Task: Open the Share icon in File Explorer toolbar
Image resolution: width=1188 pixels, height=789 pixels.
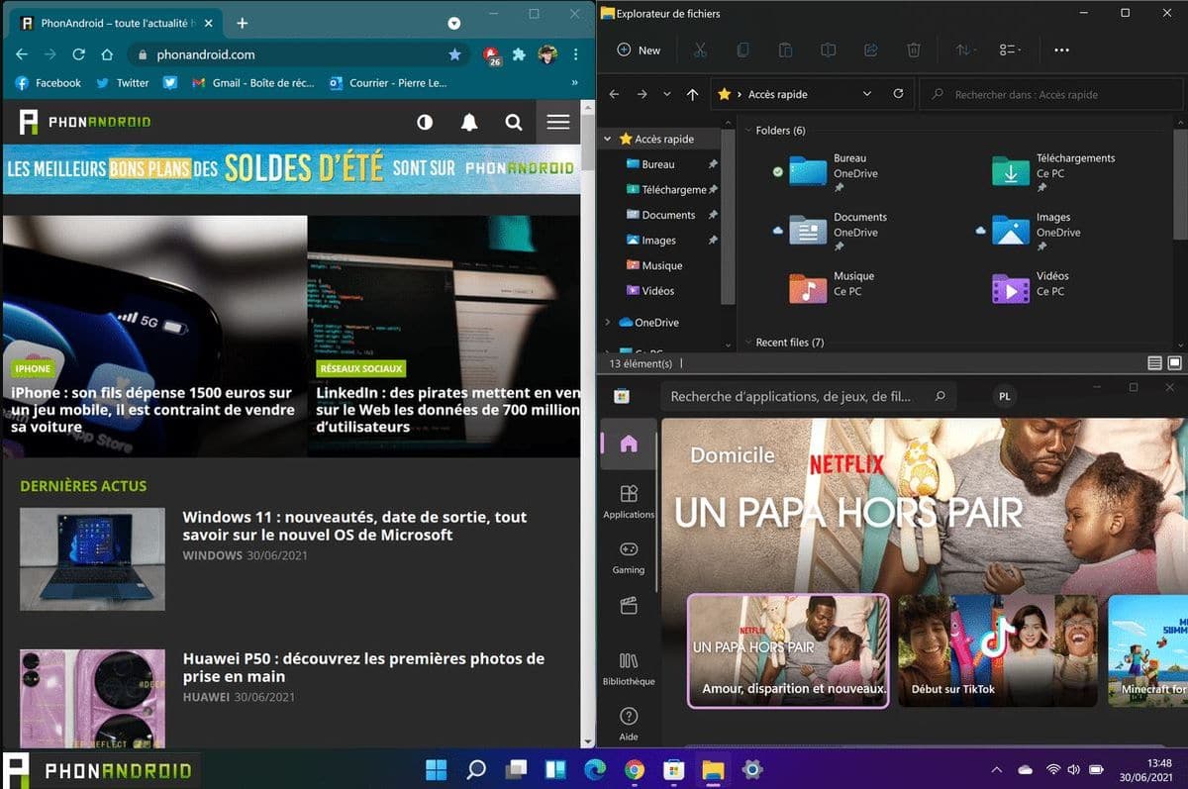Action: coord(870,49)
